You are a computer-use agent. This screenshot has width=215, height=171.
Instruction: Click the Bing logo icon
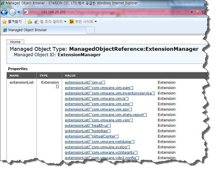(72, 22)
